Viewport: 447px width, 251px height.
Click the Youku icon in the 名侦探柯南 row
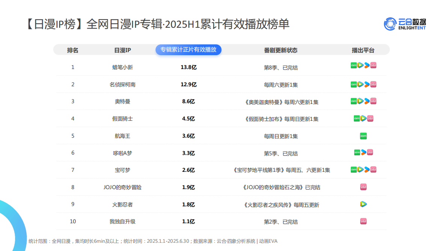[367, 84]
